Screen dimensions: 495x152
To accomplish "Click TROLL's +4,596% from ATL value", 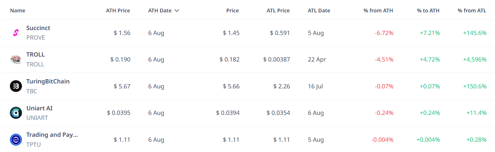I will click(475, 59).
